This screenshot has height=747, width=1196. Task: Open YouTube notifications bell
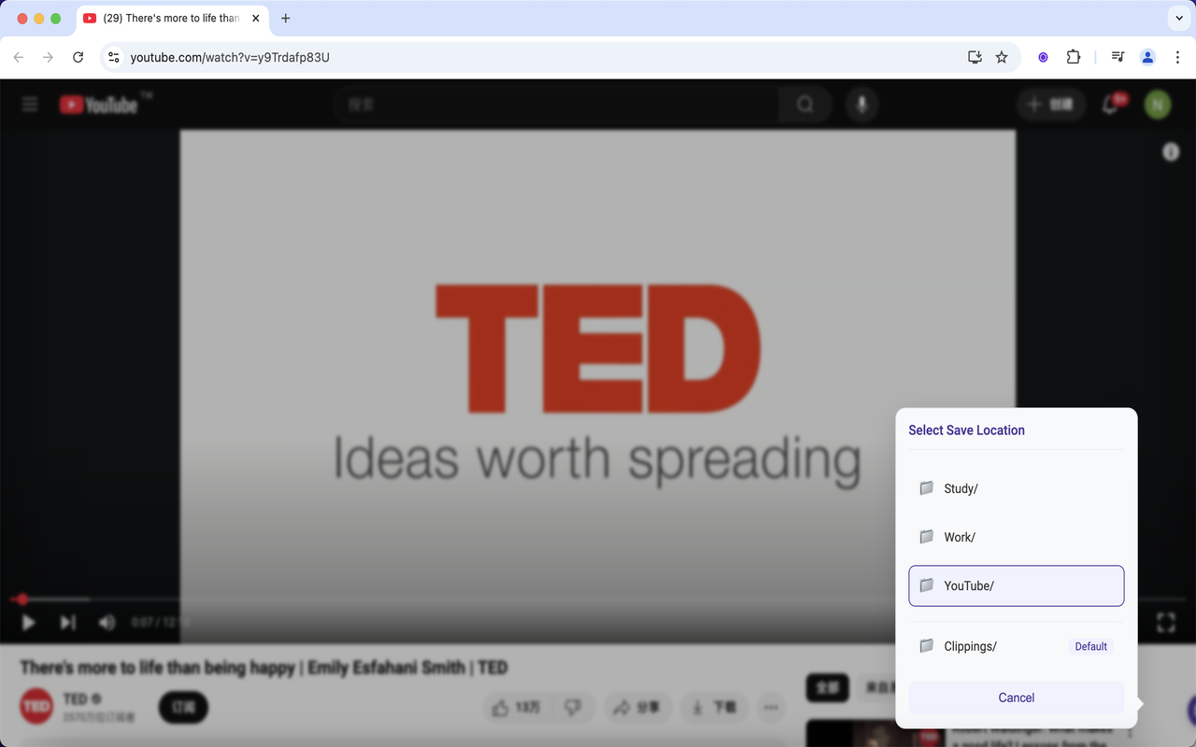coord(1111,105)
